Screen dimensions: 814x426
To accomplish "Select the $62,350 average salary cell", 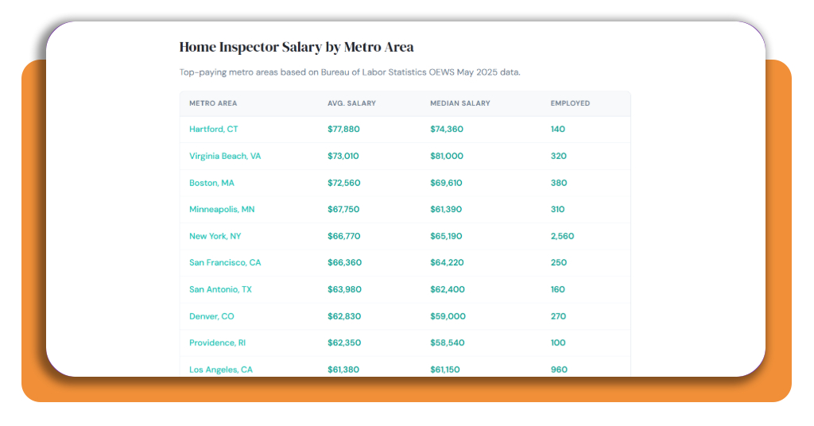I will point(343,343).
